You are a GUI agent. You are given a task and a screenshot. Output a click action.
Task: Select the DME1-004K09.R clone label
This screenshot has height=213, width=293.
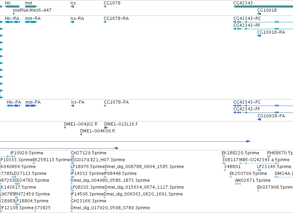click(x=97, y=131)
